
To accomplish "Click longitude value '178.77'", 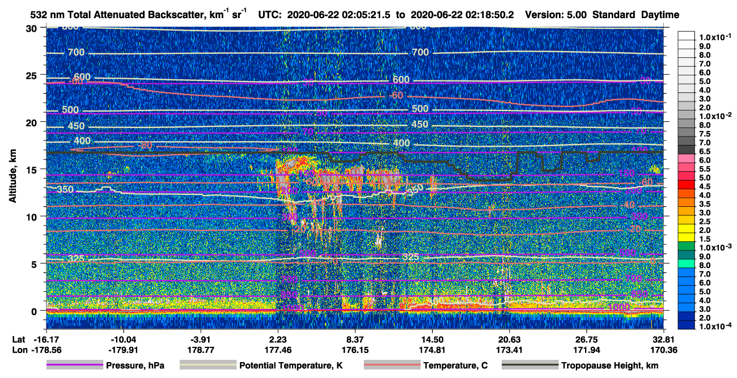I will pyautogui.click(x=201, y=349).
